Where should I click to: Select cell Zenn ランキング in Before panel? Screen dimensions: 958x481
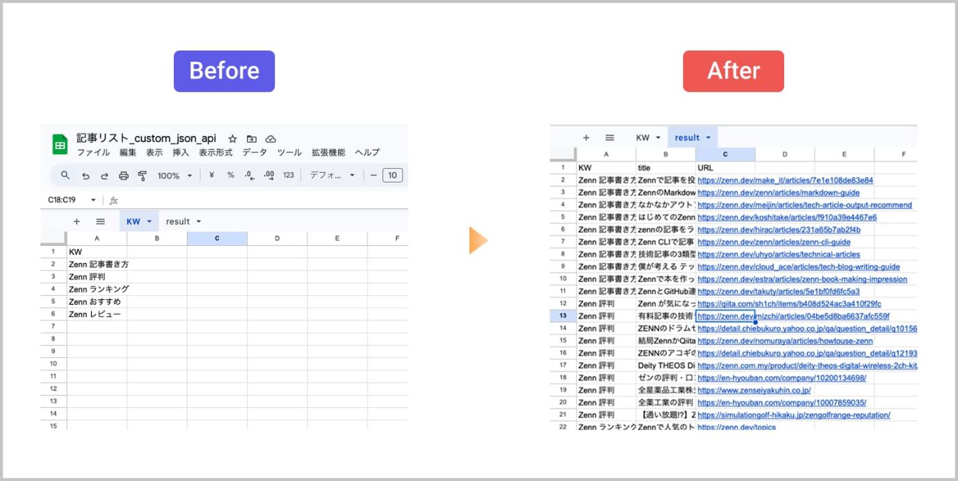point(99,289)
